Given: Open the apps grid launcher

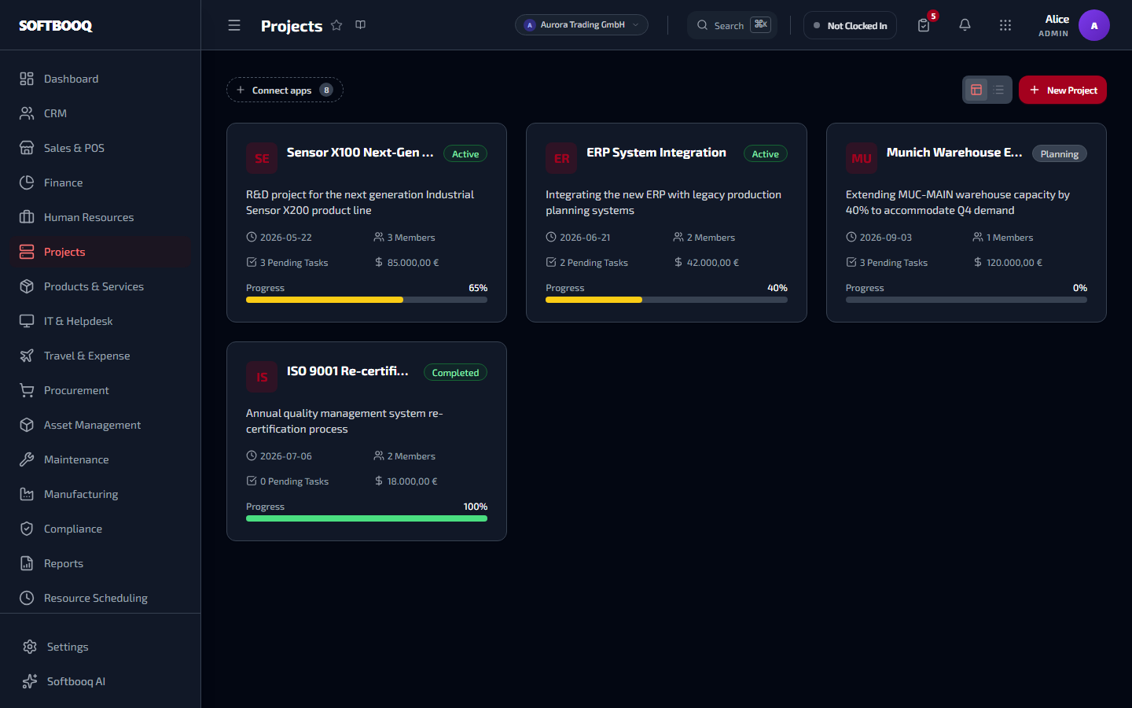Looking at the screenshot, I should coord(1005,25).
